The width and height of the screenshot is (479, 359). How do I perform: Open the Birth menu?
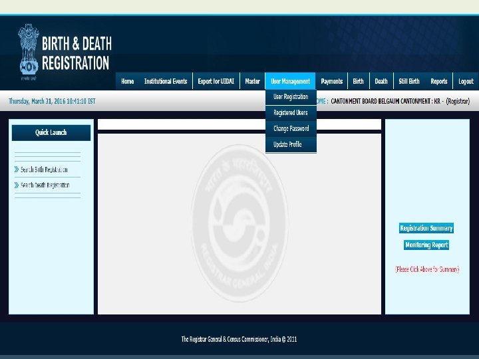(x=359, y=81)
